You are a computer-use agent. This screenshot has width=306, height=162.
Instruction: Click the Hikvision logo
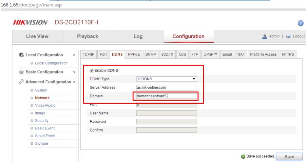[x=30, y=23]
